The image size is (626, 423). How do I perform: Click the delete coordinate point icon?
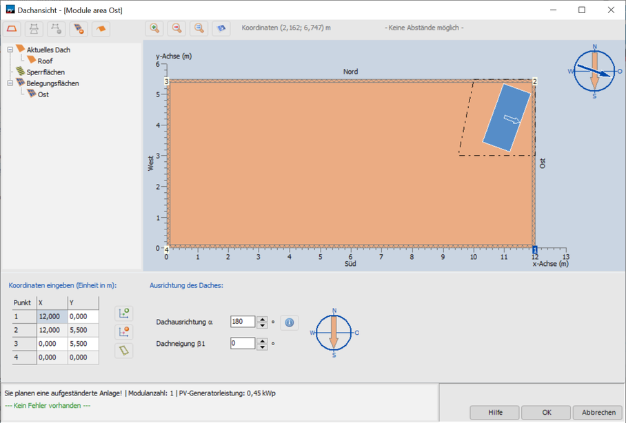[124, 331]
